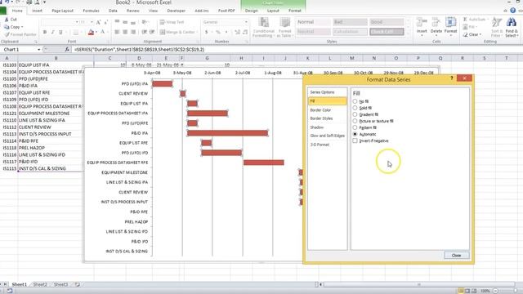
Task: Open the Chart Tools Design tab
Action: tap(251, 11)
